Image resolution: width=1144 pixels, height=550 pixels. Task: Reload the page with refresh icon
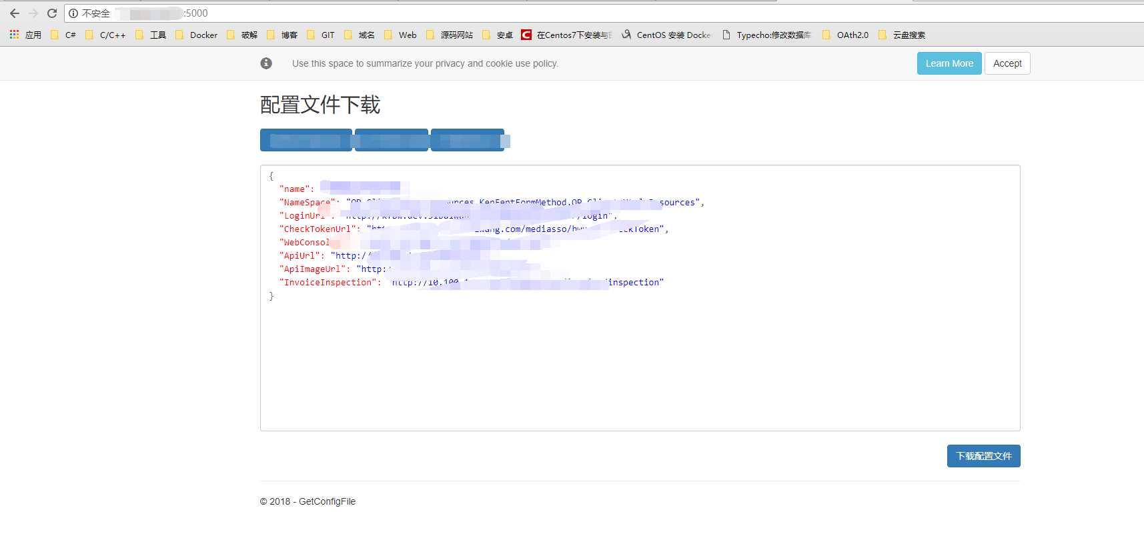coord(52,13)
